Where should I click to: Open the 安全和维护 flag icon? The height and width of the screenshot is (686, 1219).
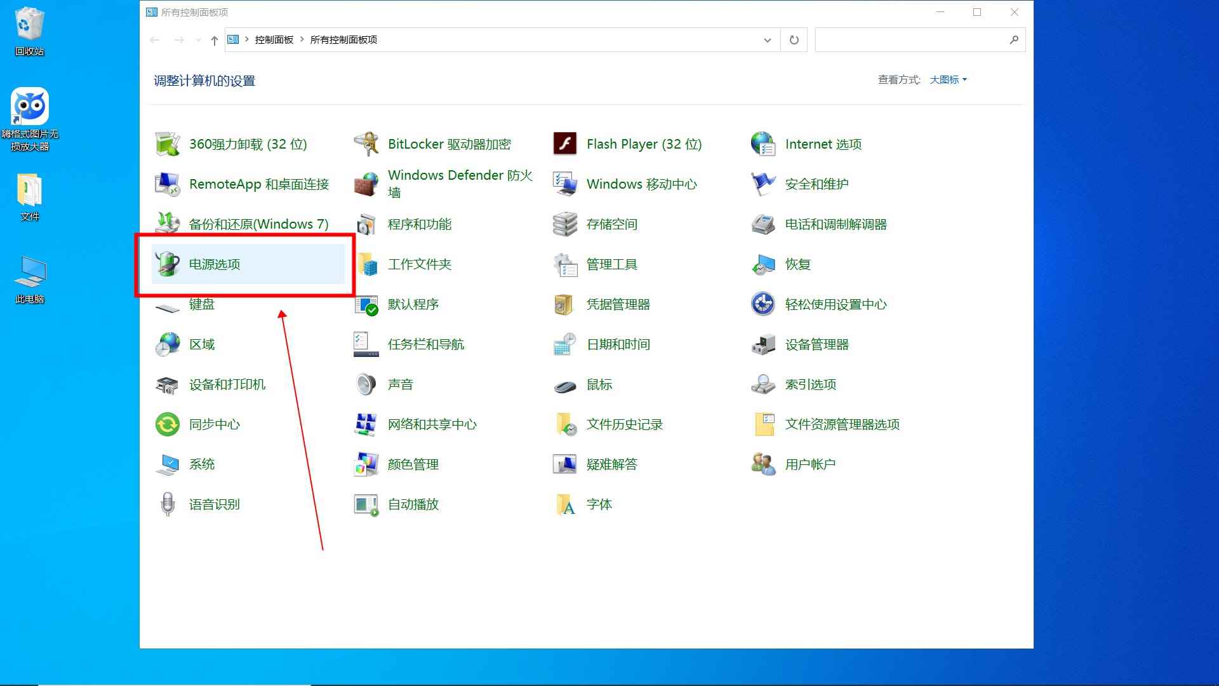(x=763, y=184)
